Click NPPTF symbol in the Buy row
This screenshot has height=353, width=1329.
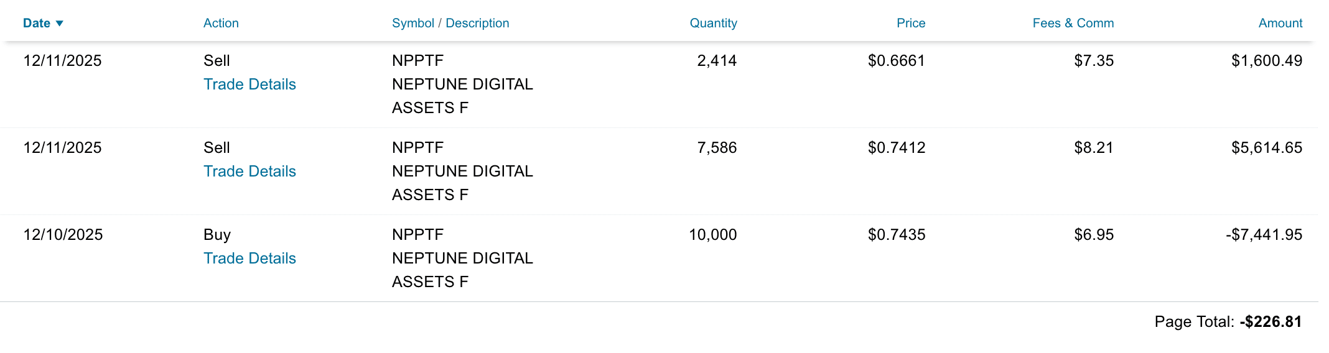click(x=417, y=235)
